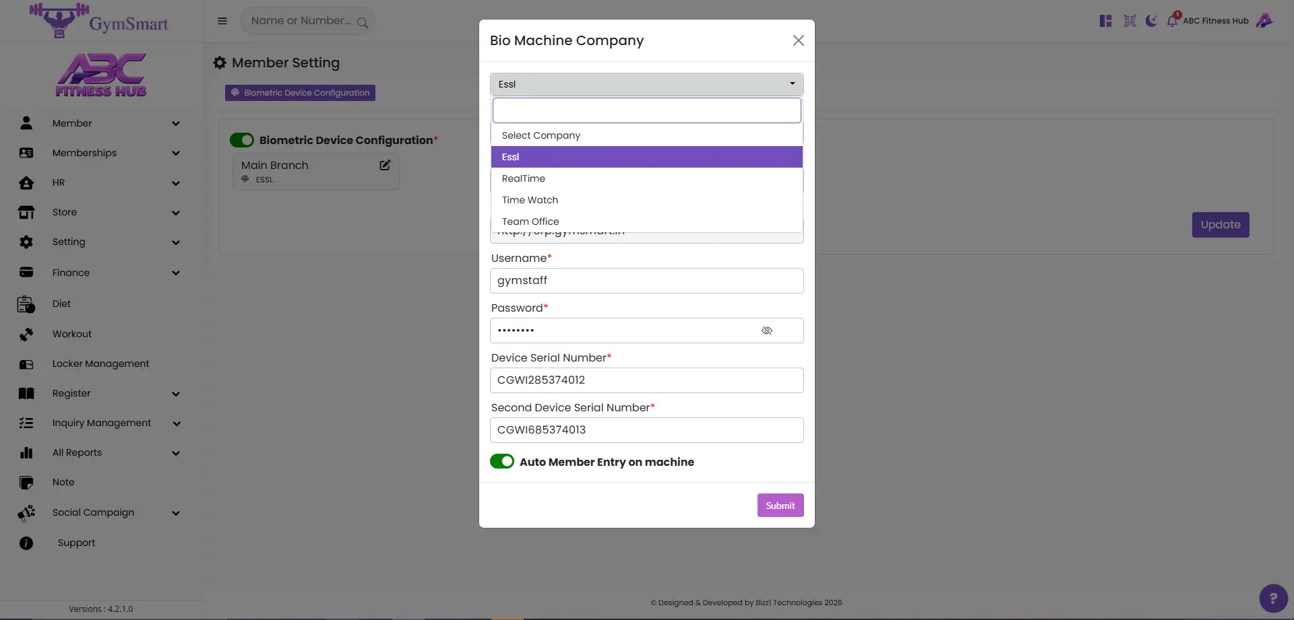Collapse the Essl company dropdown
The image size is (1294, 620).
coord(647,84)
